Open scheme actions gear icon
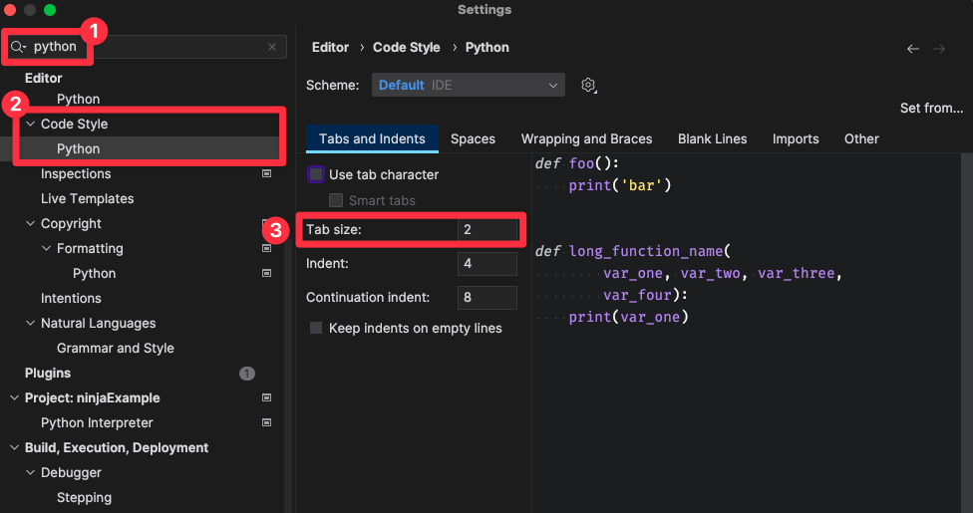This screenshot has width=973, height=513. (x=588, y=85)
